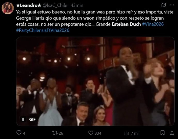
Task: Click the reply speech bubble icon
Action: (19, 133)
